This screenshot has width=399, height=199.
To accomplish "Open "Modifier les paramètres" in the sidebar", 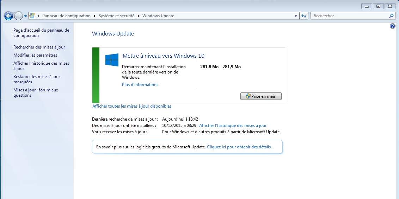I will point(35,55).
